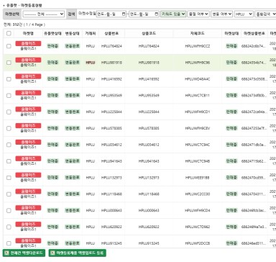Open the calendar picker on the start date field
Image resolution: width=276 pixels, height=262 pixels.
(x=124, y=14)
